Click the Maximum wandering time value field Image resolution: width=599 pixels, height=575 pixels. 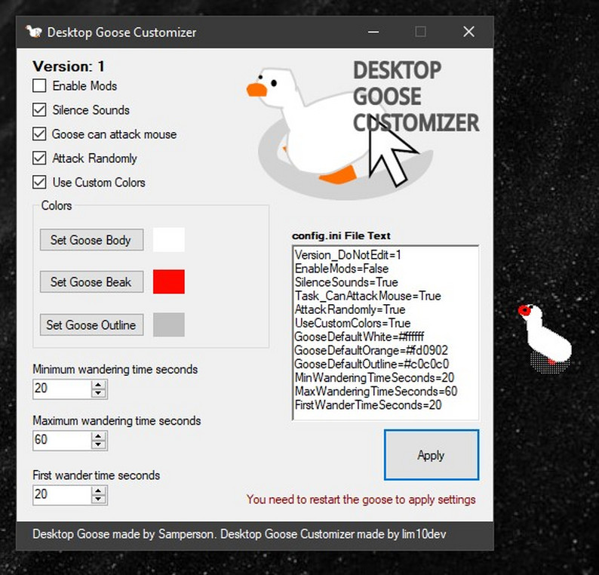(63, 440)
